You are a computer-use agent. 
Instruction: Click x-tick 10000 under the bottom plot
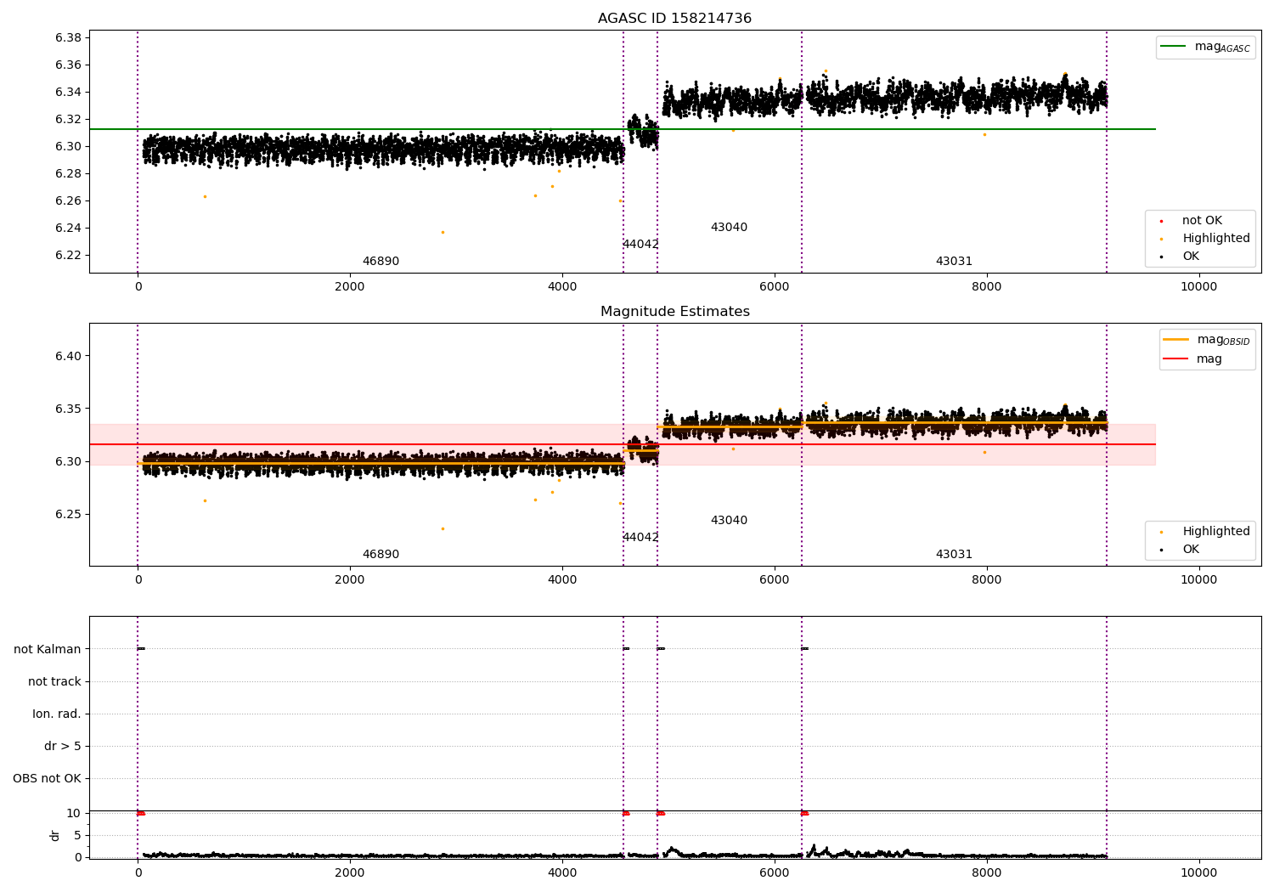point(1198,872)
